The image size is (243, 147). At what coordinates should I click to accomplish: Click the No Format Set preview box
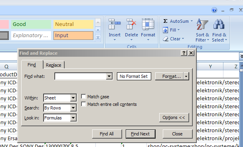(134, 76)
